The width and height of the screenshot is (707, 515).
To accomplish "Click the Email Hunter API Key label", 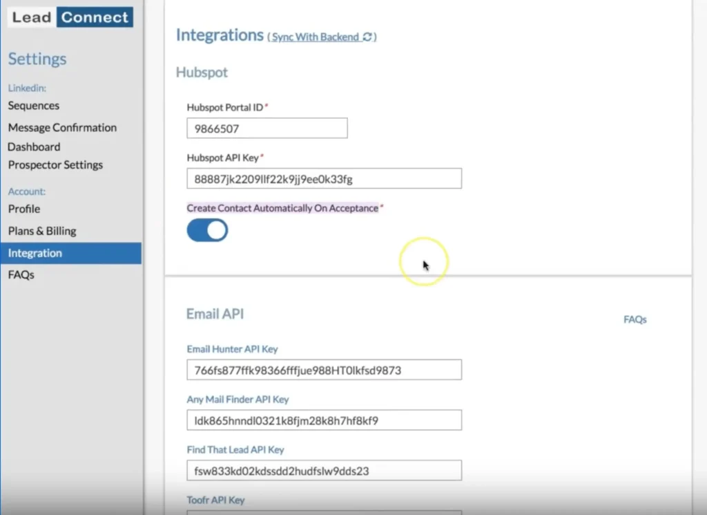I will click(x=232, y=349).
